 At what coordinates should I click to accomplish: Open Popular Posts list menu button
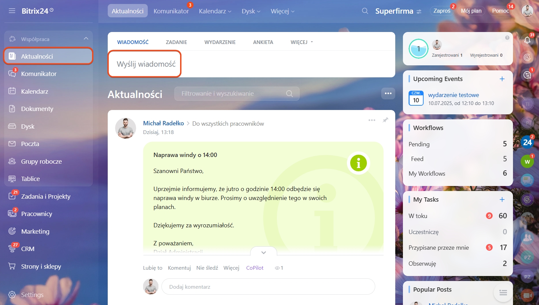pos(503,293)
